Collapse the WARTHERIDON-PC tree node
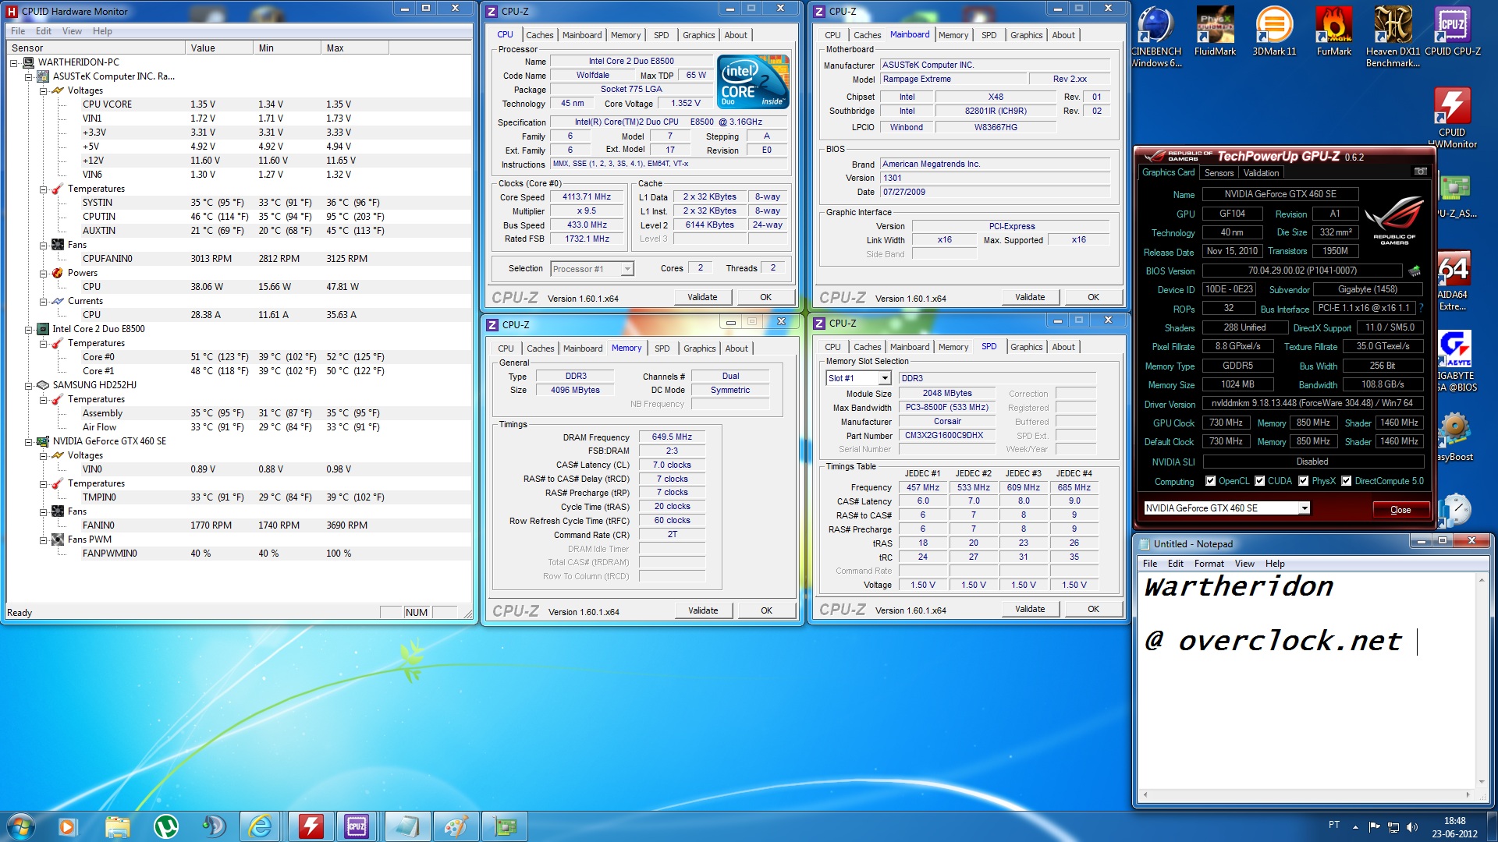Image resolution: width=1498 pixels, height=842 pixels. click(14, 62)
